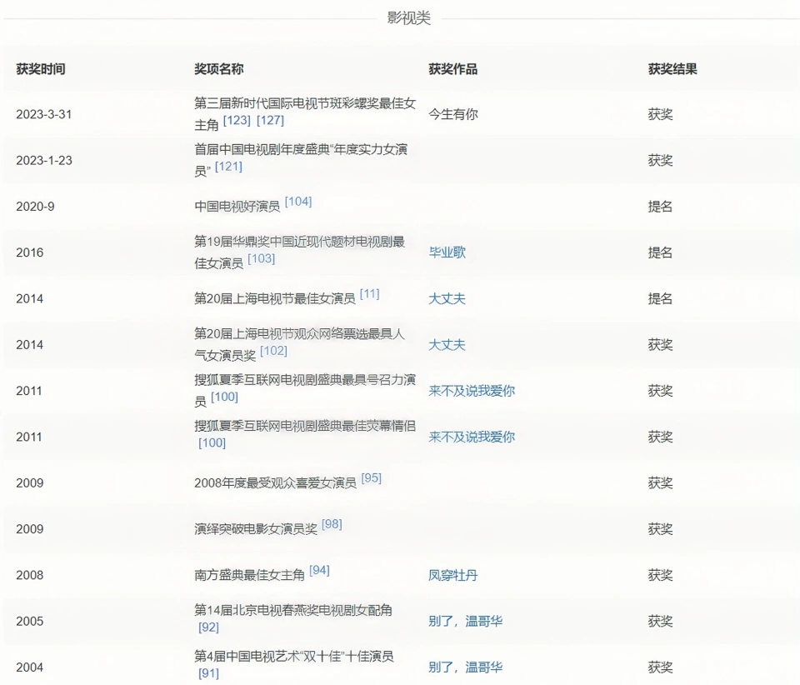
Task: Open citation [11] for 上海电视节最佳女演员
Action: [x=370, y=294]
